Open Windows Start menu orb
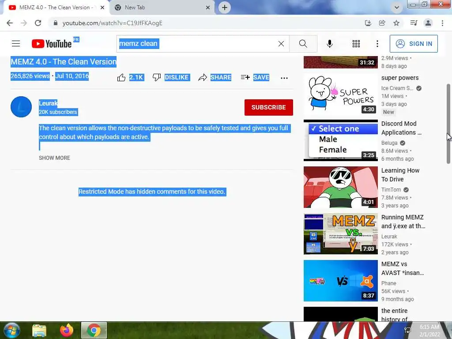Viewport: 452px width, 339px height. point(12,330)
